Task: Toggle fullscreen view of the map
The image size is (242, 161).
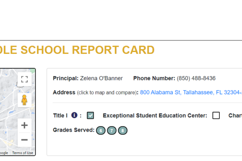Action: click(24, 79)
